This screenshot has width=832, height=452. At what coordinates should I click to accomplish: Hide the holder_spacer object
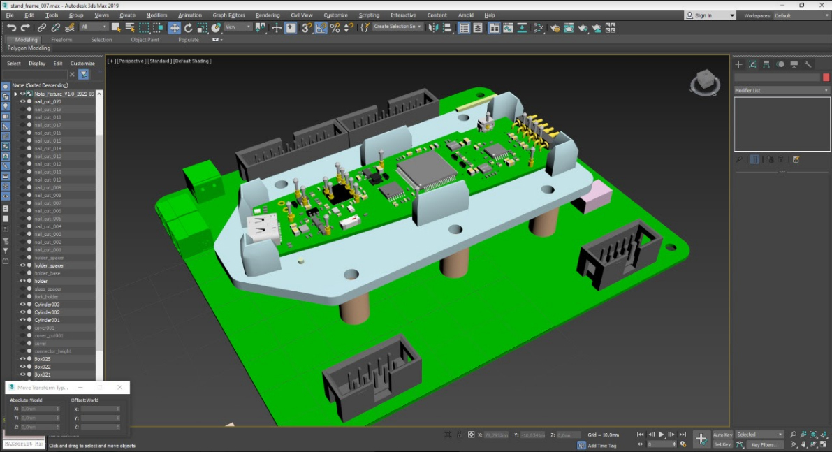click(x=22, y=265)
